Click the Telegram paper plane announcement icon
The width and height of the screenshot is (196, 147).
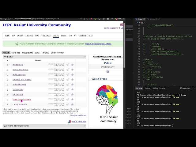pyautogui.click(x=17, y=43)
